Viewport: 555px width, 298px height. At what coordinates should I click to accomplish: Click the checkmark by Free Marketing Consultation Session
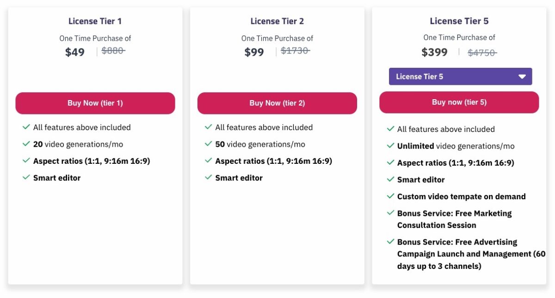(390, 213)
